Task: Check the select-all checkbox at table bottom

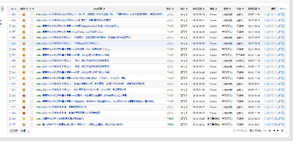Action: tap(11, 131)
